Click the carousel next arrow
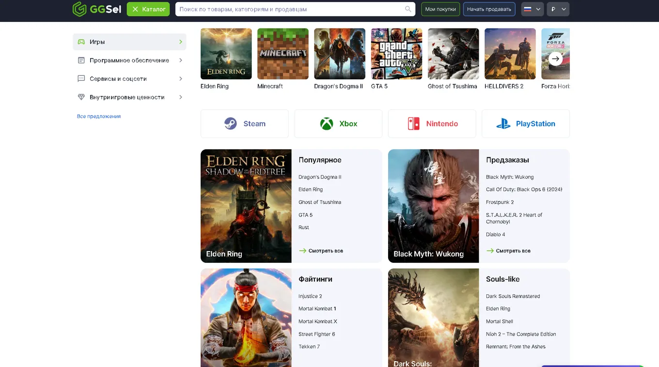 pyautogui.click(x=555, y=59)
